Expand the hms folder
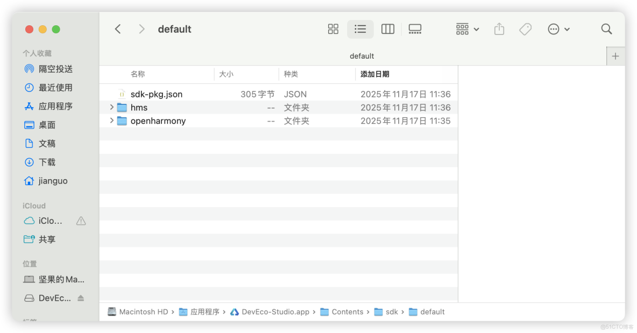 [111, 107]
